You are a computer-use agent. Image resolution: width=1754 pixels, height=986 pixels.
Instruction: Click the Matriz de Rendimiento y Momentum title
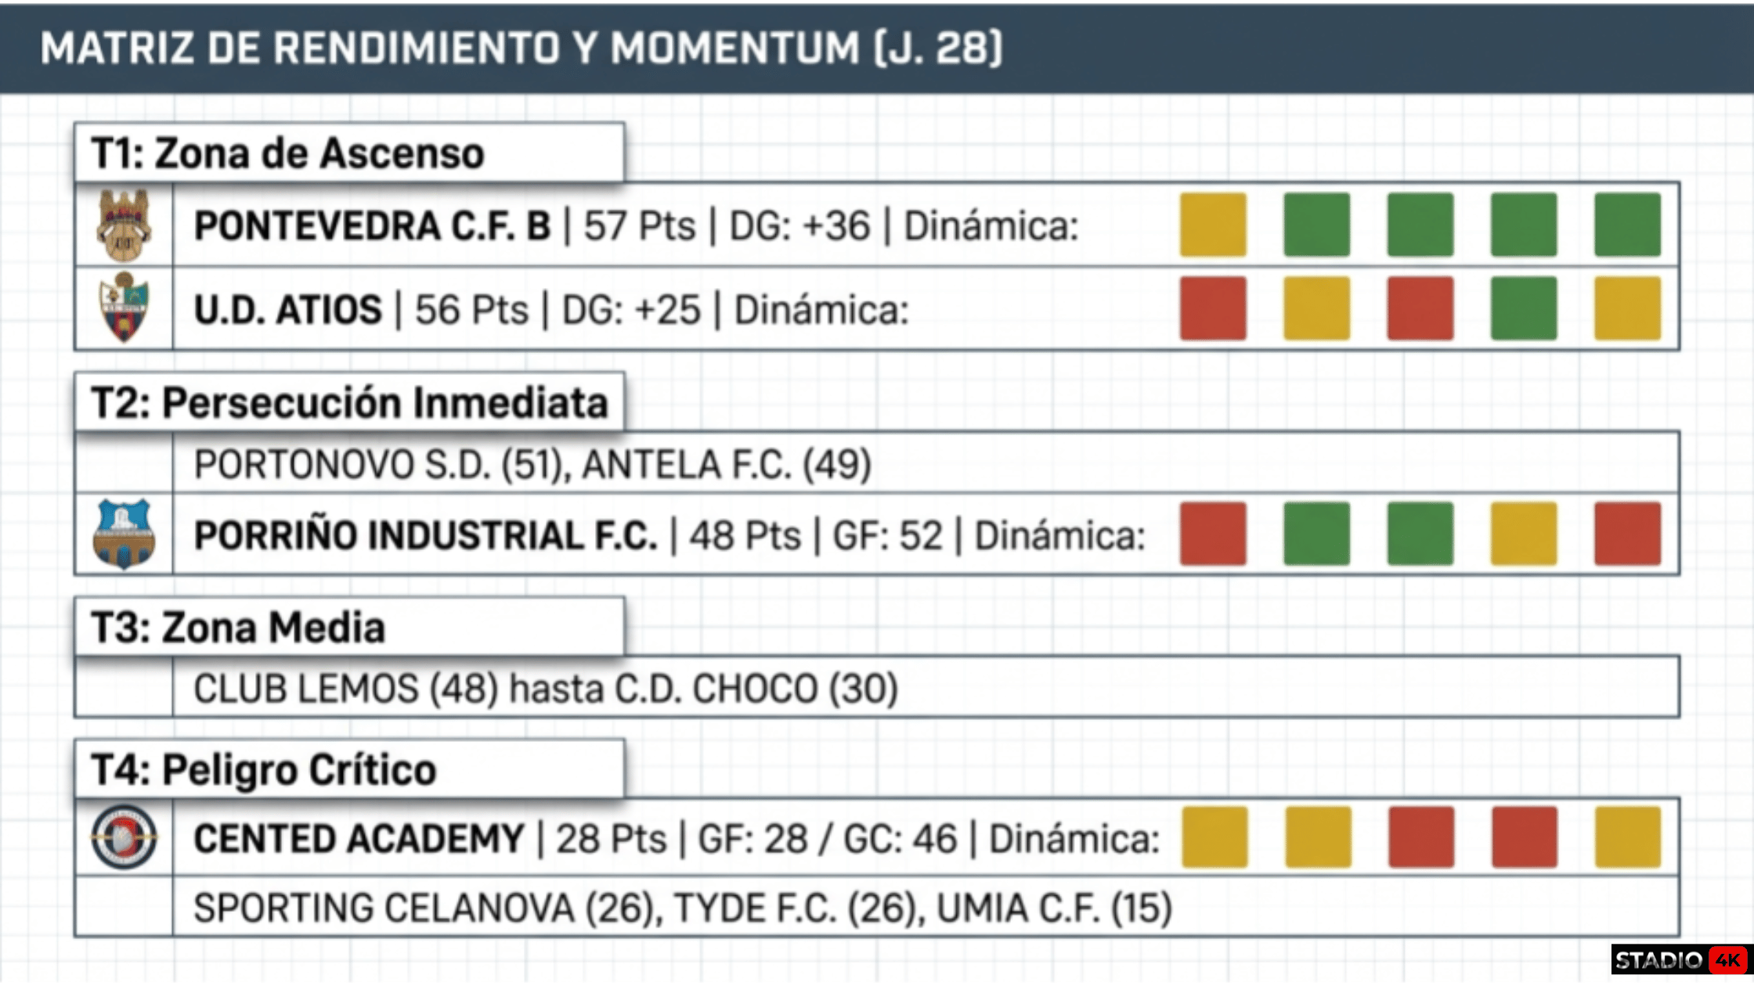point(522,49)
